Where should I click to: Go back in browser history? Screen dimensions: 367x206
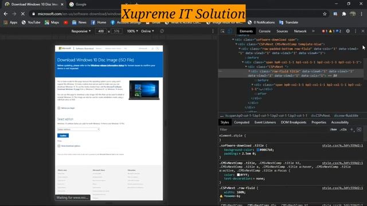[x=6, y=14]
